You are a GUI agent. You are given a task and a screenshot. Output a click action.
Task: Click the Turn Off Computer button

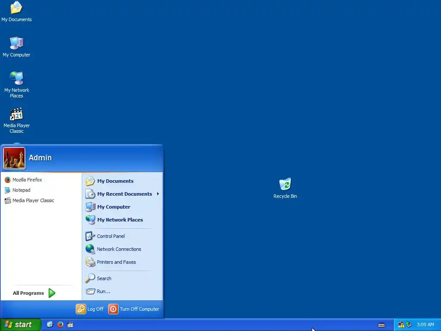pyautogui.click(x=134, y=309)
